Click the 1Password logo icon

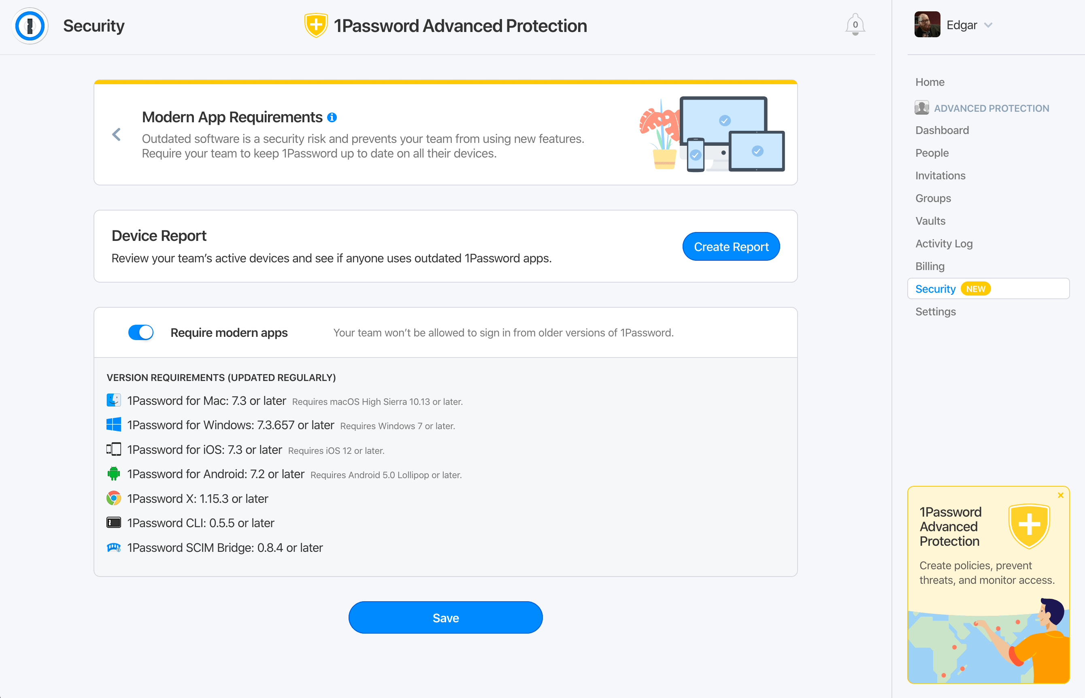click(29, 26)
